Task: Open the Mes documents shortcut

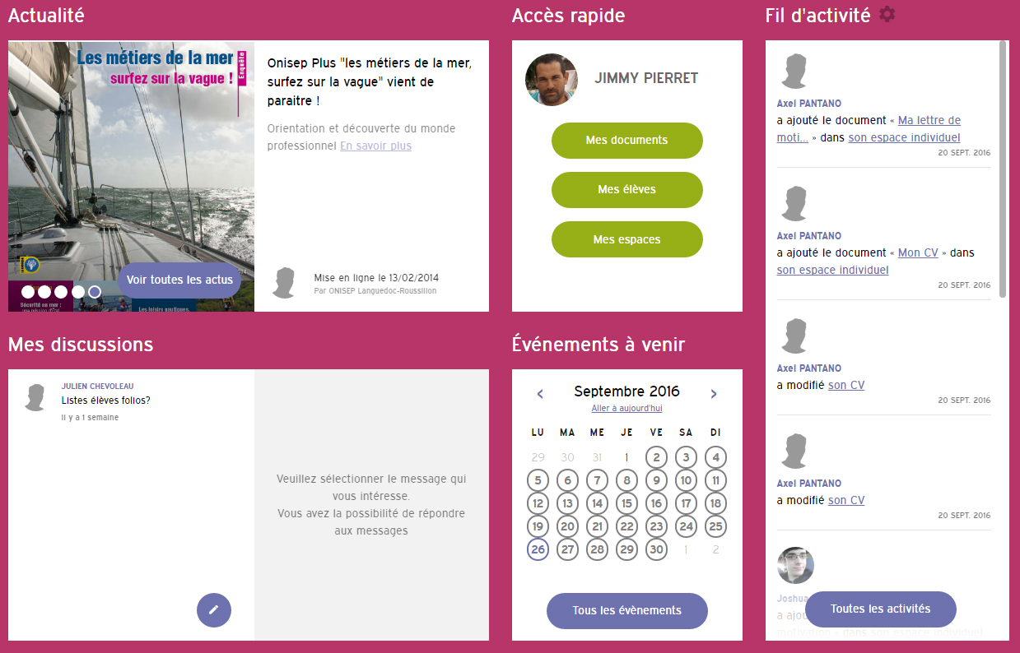Action: 627,141
